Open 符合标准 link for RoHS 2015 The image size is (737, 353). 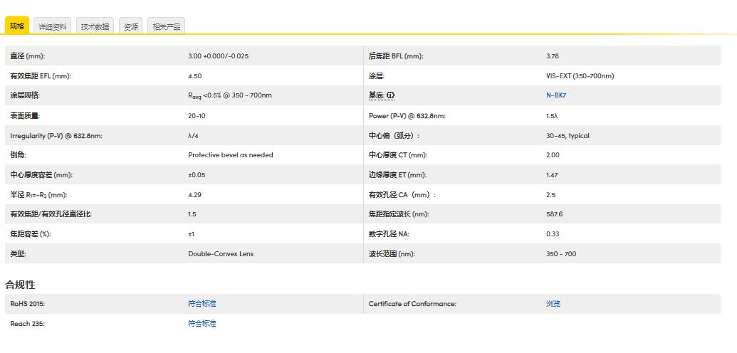pos(202,304)
